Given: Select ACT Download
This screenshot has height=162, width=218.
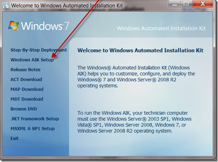Looking at the screenshot, I should pos(26,79).
